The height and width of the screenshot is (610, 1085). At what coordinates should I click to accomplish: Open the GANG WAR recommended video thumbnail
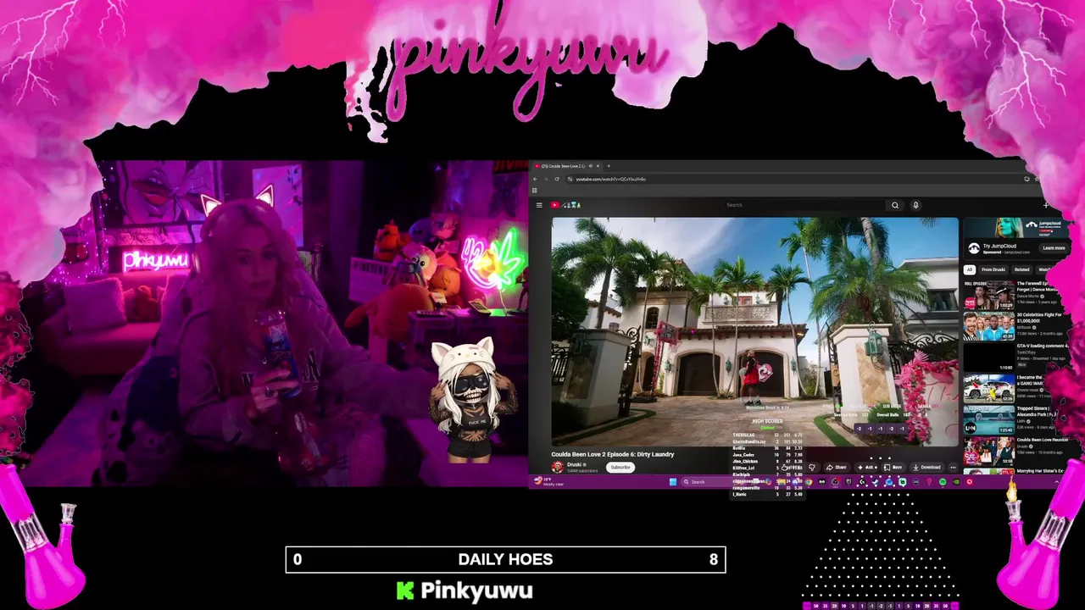tap(989, 388)
